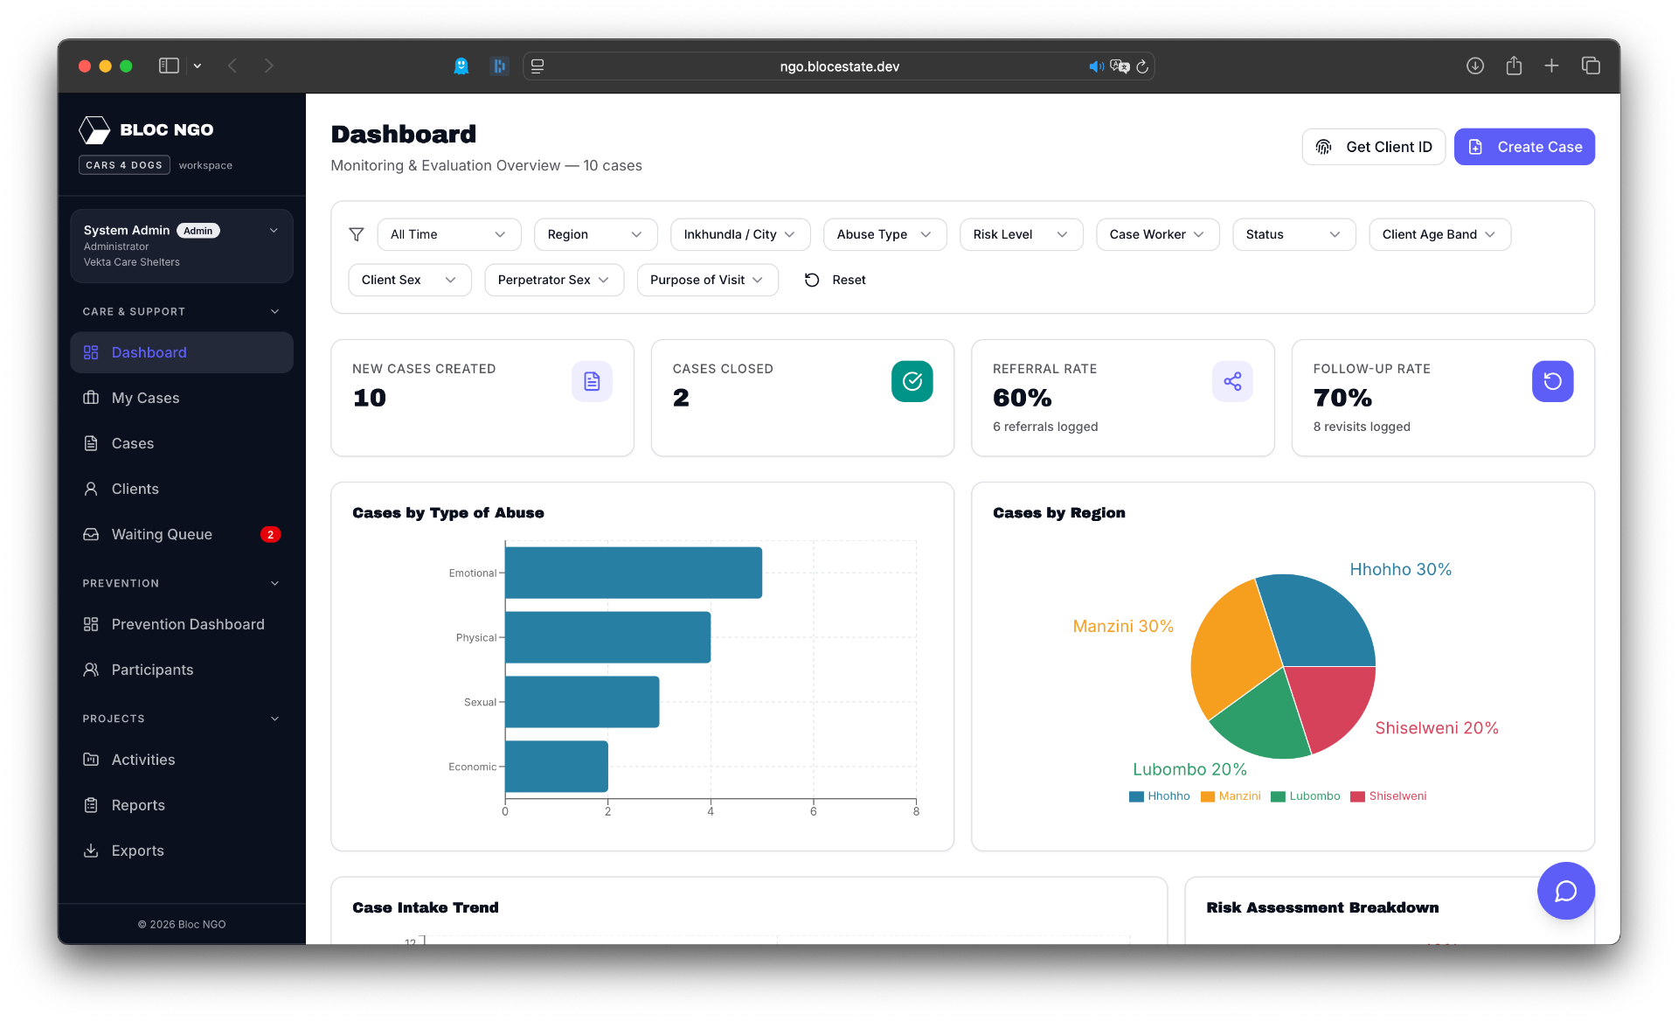Viewport: 1678px width, 1021px height.
Task: Click the Manzini legend color swatch
Action: click(x=1208, y=796)
